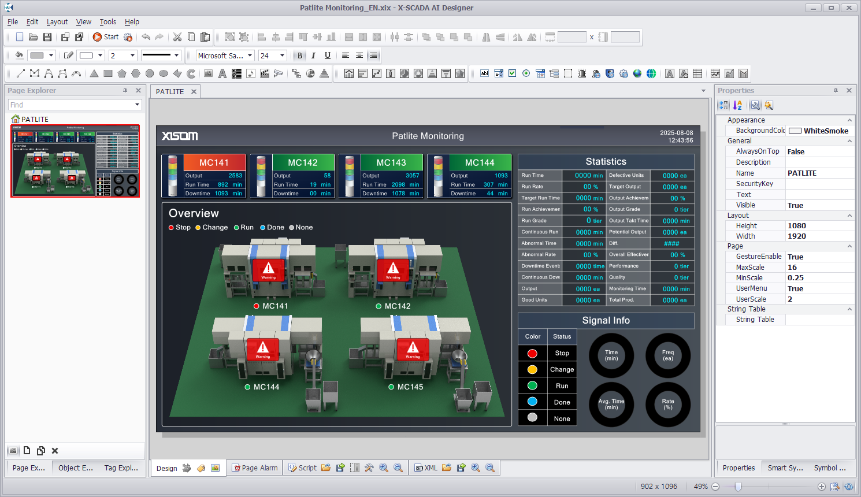Select the Ellipse shape tool
Screen dimensions: 861x497
pyautogui.click(x=164, y=73)
